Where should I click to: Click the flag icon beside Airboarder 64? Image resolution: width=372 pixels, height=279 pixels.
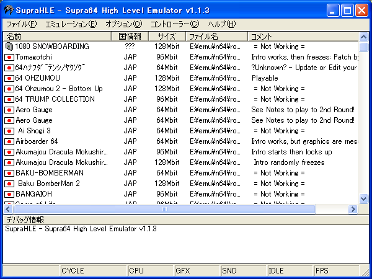[x=9, y=141]
